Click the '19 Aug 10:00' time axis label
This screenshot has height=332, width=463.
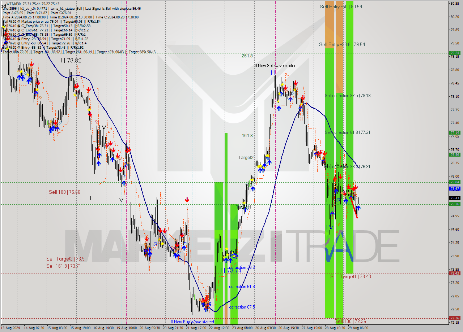[x=126, y=328]
